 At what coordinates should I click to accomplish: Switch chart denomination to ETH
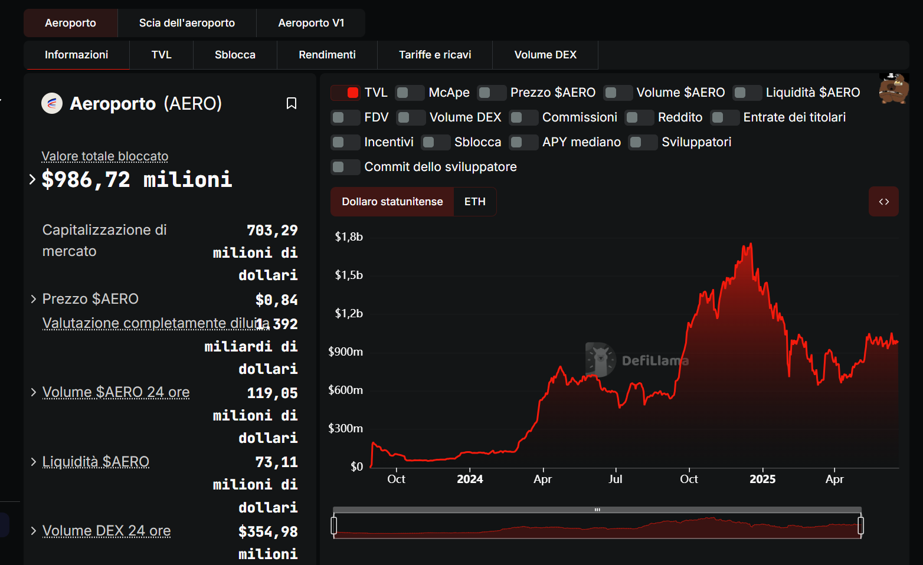click(x=475, y=202)
